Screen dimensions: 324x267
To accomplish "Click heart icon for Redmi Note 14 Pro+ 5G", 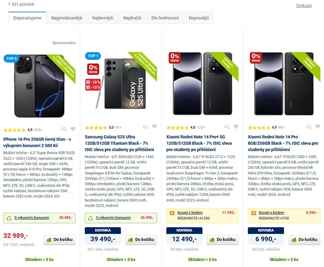I will pos(236,126).
